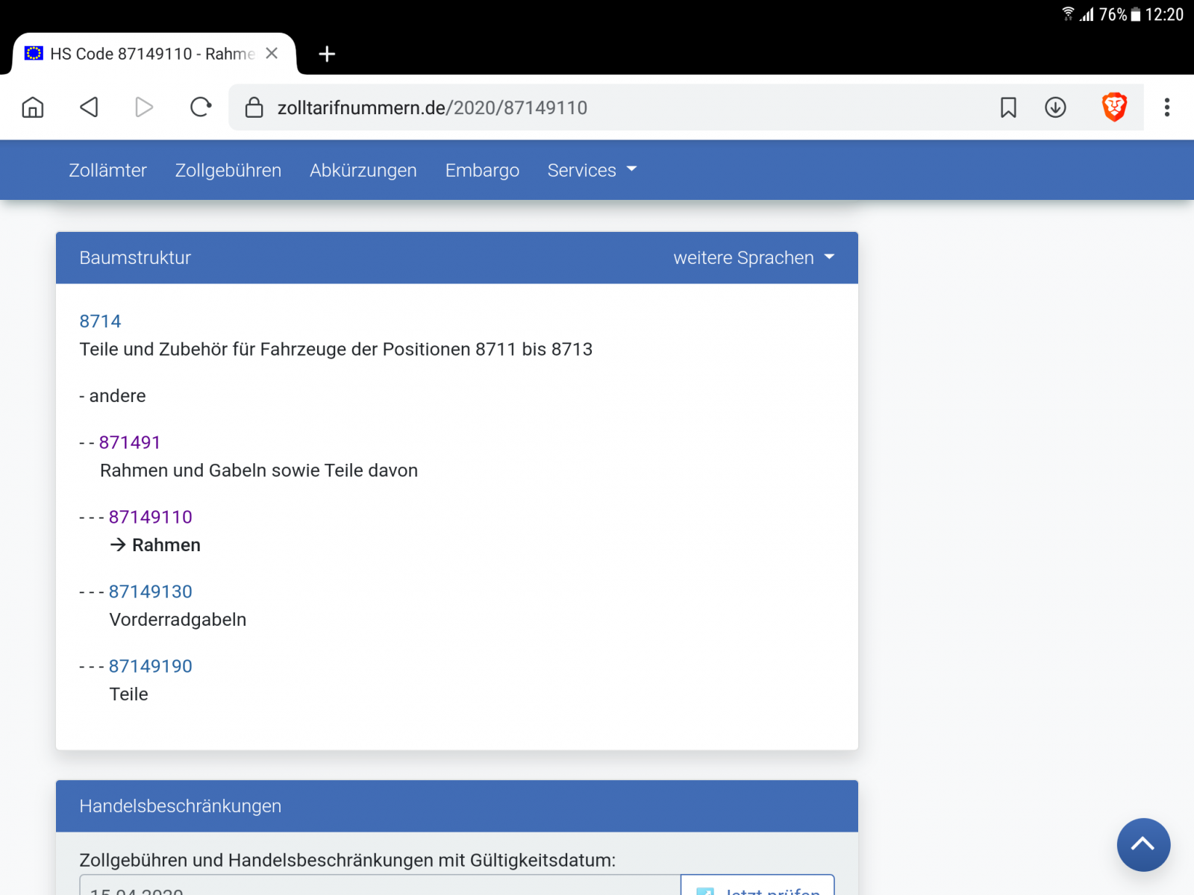1194x895 pixels.
Task: Open the 8714 tariff code link
Action: coord(100,321)
